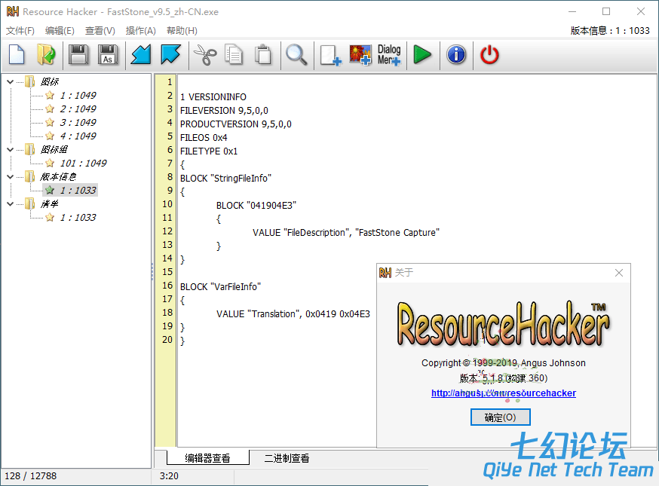This screenshot has height=486, width=659.
Task: Switch to the 二进制查看 tab
Action: point(287,458)
